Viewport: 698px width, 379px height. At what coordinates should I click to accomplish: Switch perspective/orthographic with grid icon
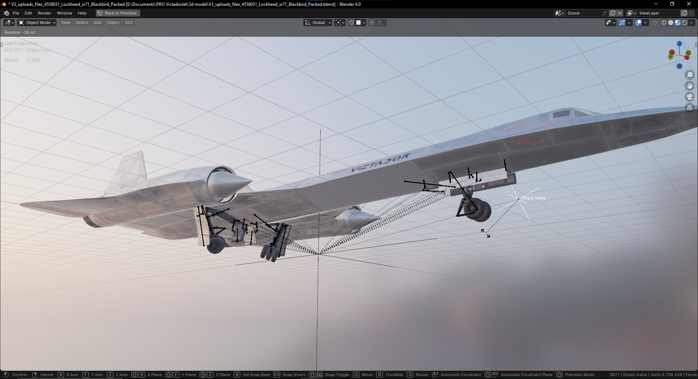689,108
